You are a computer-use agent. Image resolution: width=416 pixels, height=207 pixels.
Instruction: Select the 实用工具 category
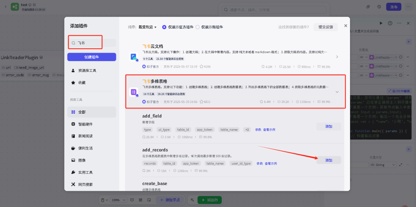92,172
